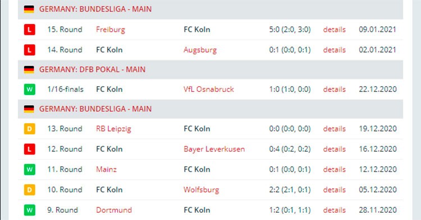Open the Germany: DFB Pokal - Main header
This screenshot has width=421, height=220.
point(93,69)
